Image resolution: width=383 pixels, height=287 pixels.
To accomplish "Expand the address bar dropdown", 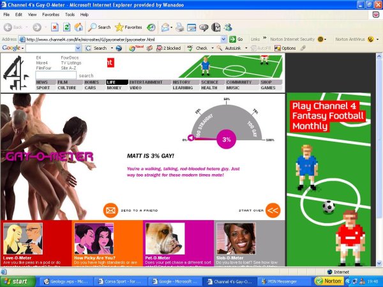I will tap(223, 39).
